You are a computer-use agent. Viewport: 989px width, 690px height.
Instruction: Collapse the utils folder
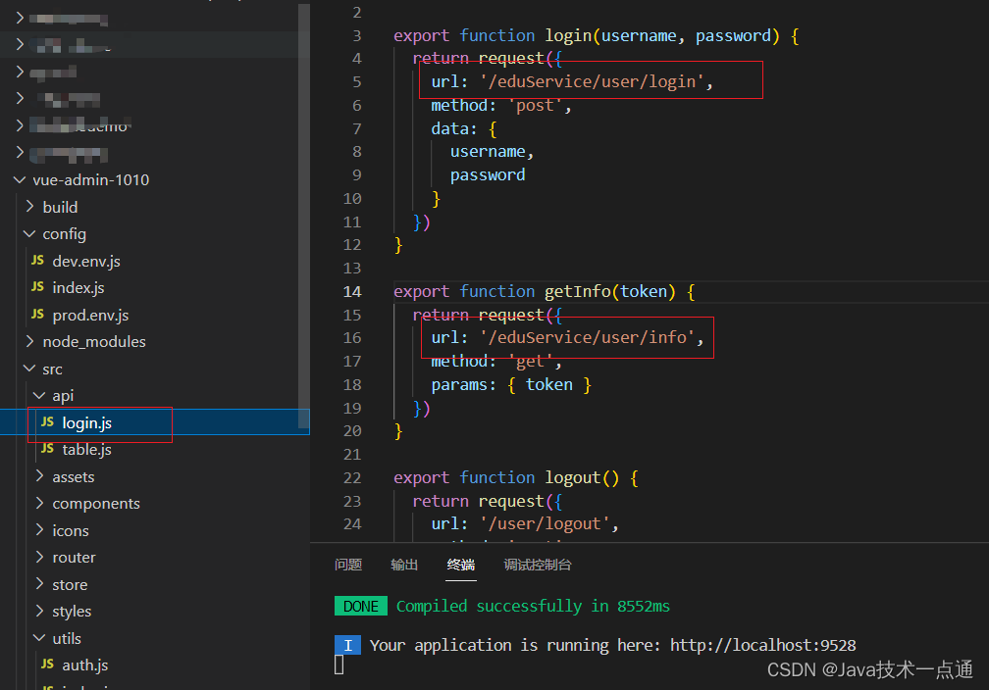click(39, 638)
